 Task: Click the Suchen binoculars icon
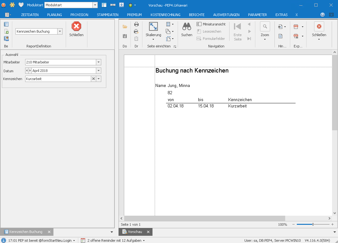coord(186,27)
